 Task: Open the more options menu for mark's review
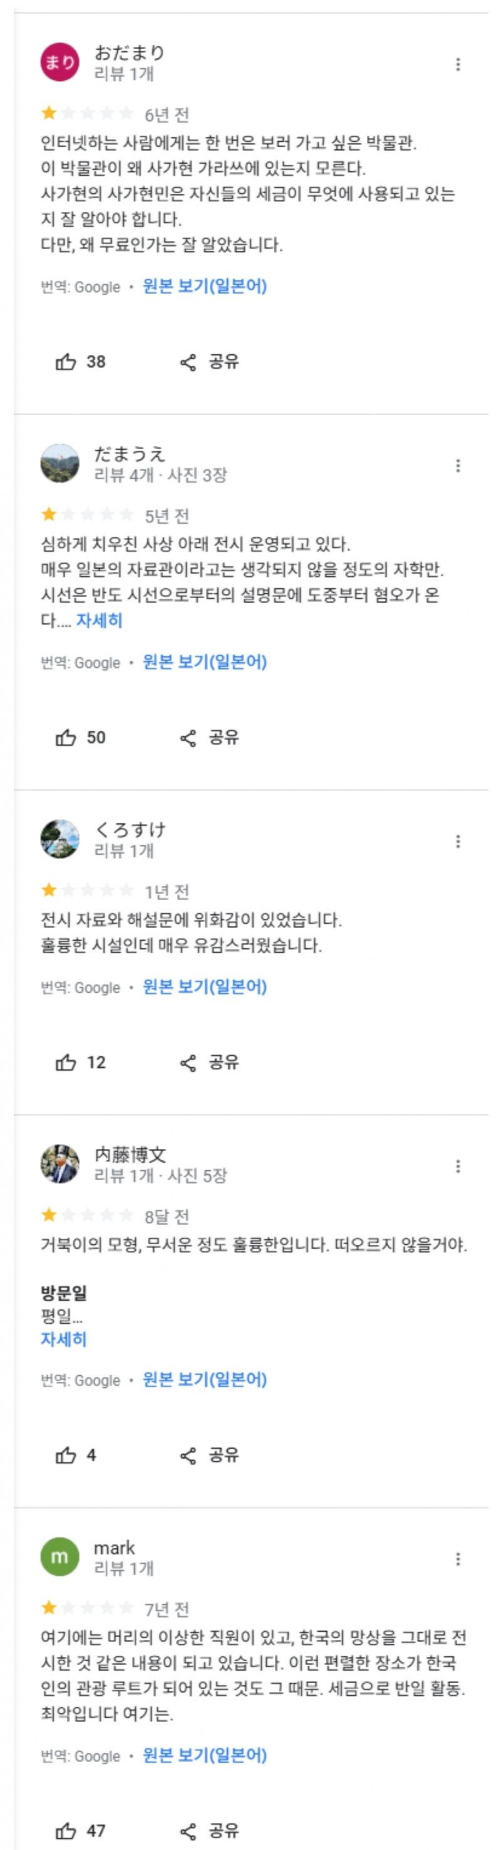click(x=458, y=1559)
